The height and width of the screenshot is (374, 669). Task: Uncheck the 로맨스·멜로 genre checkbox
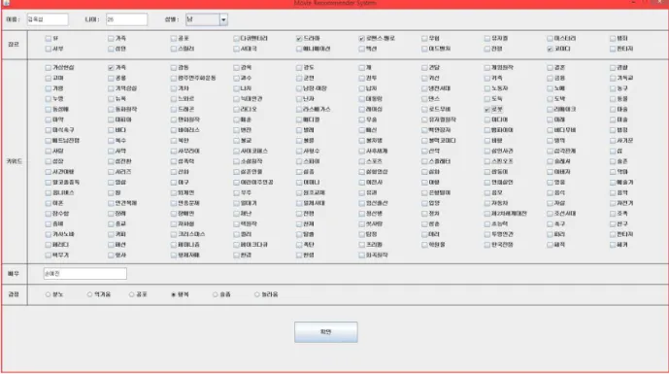(362, 39)
